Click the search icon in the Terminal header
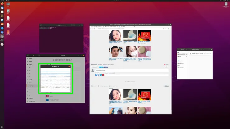 [x=72, y=25]
